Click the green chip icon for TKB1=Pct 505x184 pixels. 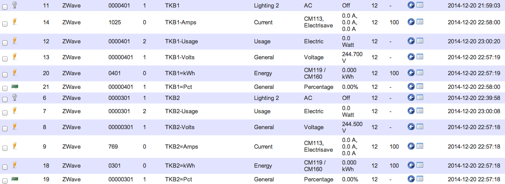pyautogui.click(x=15, y=86)
